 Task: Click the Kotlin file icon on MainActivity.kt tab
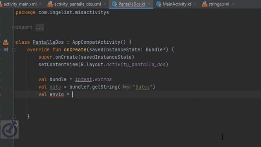click(159, 4)
